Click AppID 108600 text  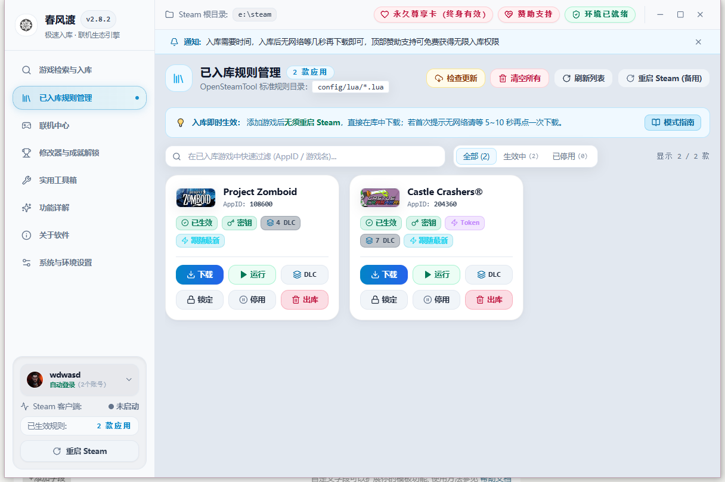pos(247,204)
